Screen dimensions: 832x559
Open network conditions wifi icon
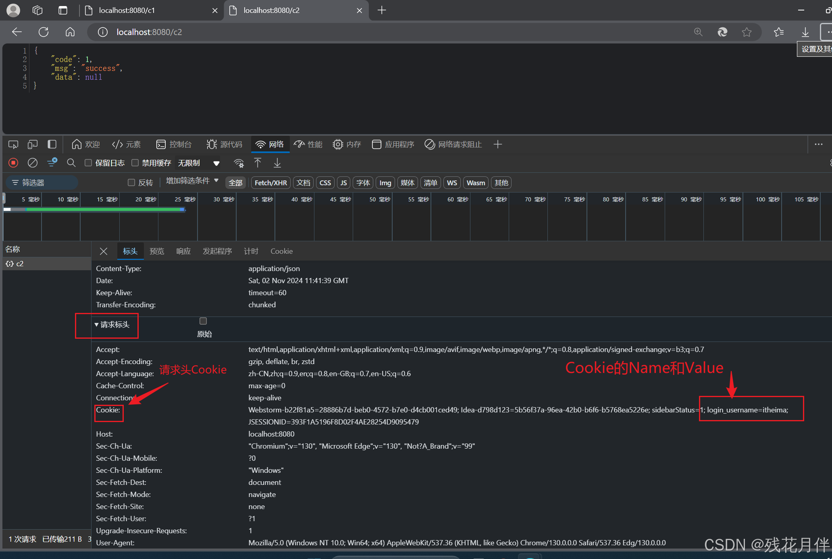click(239, 163)
